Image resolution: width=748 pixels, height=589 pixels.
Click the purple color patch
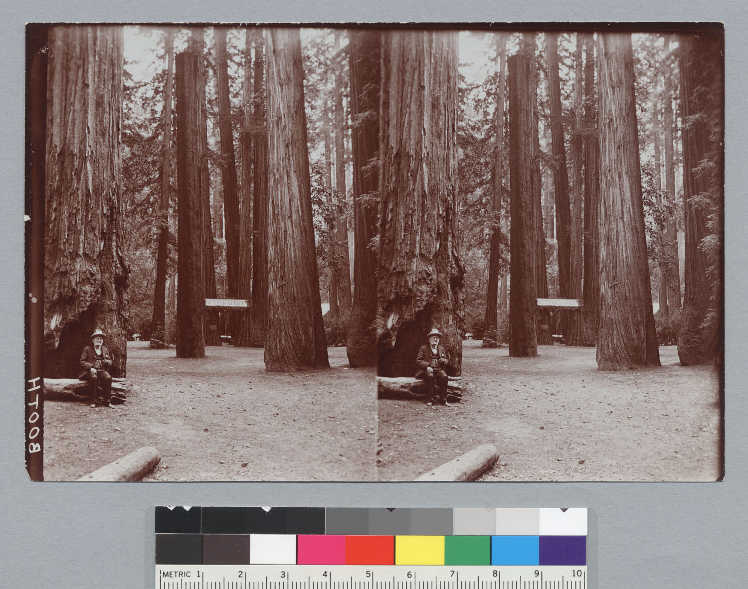click(x=562, y=550)
